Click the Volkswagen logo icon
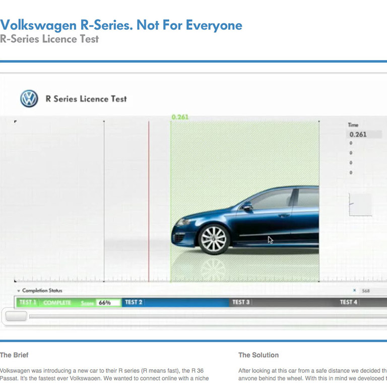 tap(29, 99)
